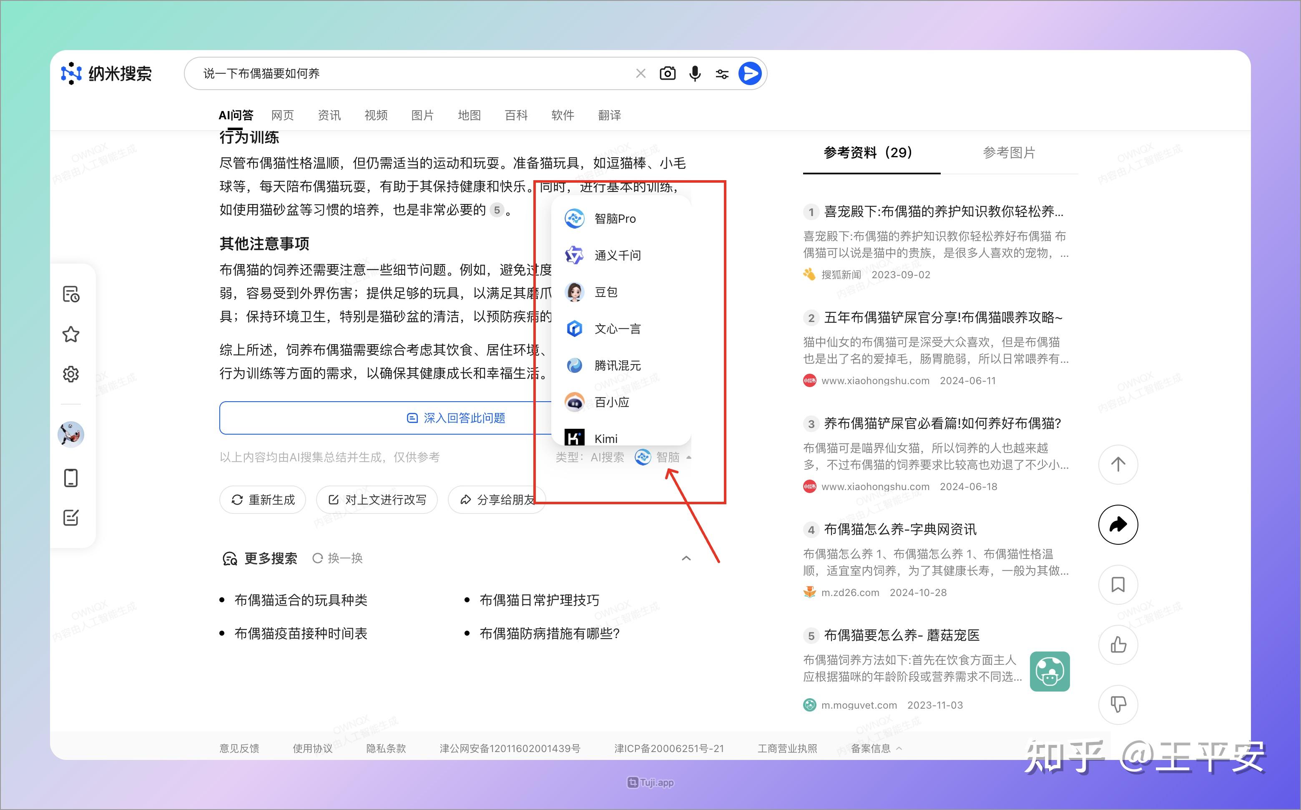Click the thumbs-down button
1301x810 pixels.
[x=1118, y=704]
